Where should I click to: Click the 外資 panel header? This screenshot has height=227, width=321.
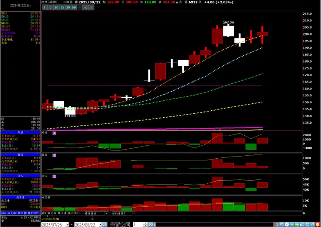pyautogui.click(x=20, y=132)
